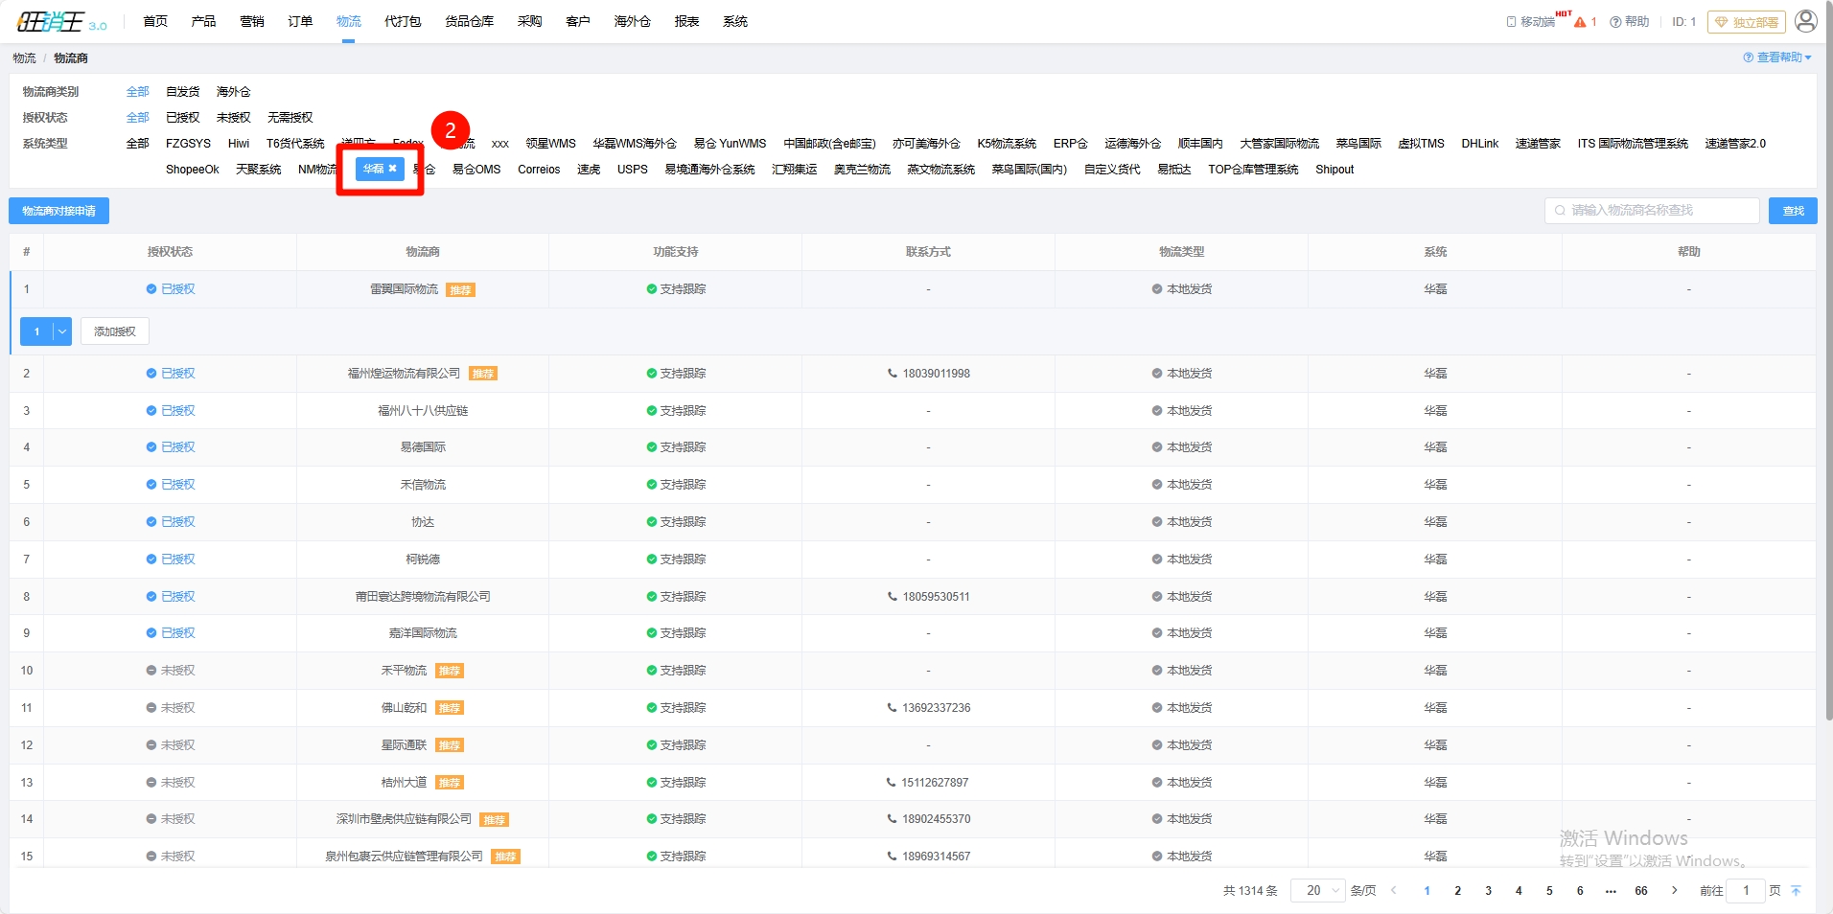Click the red warning alert icon
Viewport: 1833px width, 914px height.
pyautogui.click(x=1580, y=22)
